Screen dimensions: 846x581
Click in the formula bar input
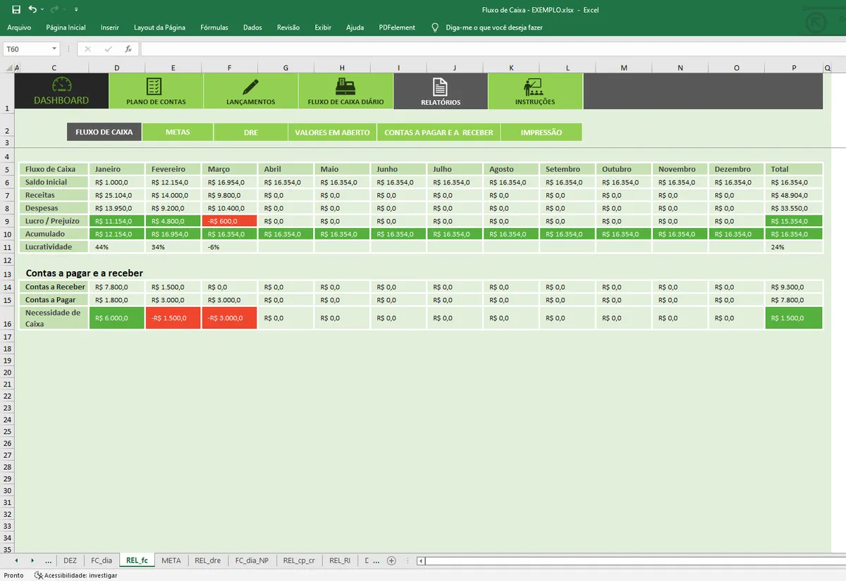pyautogui.click(x=486, y=49)
